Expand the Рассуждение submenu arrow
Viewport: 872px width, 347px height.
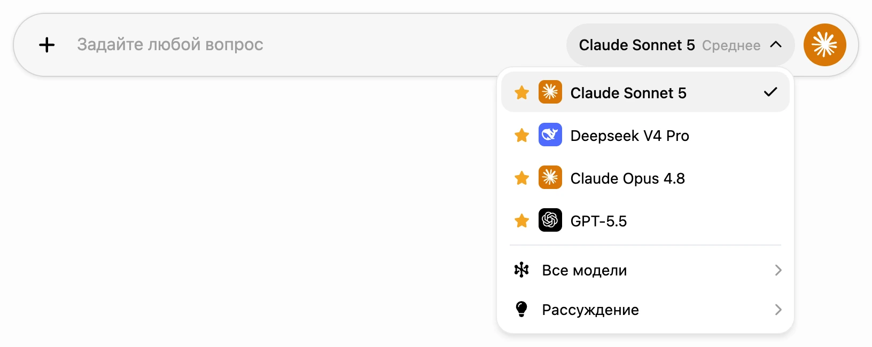[x=778, y=310]
